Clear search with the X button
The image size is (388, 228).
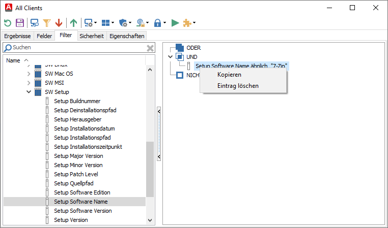pos(150,48)
